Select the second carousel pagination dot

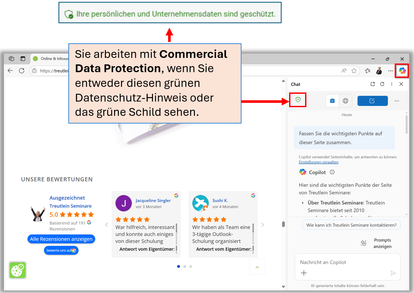(x=185, y=267)
